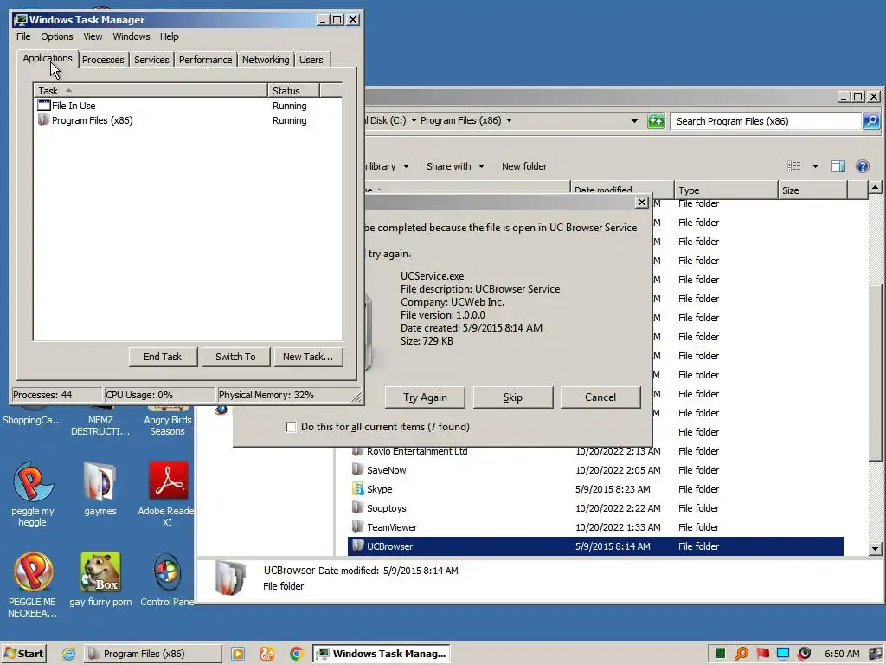Click the Start button

pos(23,654)
